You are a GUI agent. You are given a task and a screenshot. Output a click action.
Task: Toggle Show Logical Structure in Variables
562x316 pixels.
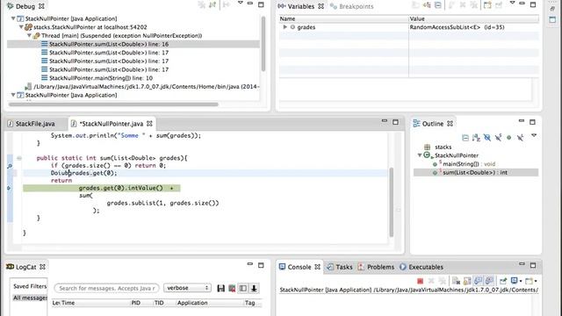point(427,5)
